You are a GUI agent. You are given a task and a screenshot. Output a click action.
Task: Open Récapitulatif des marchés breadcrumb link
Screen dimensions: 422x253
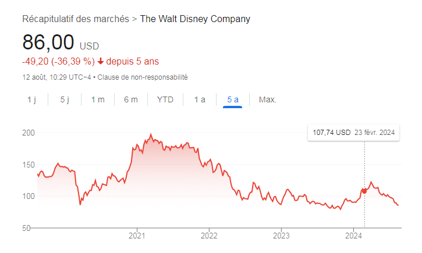pos(76,19)
